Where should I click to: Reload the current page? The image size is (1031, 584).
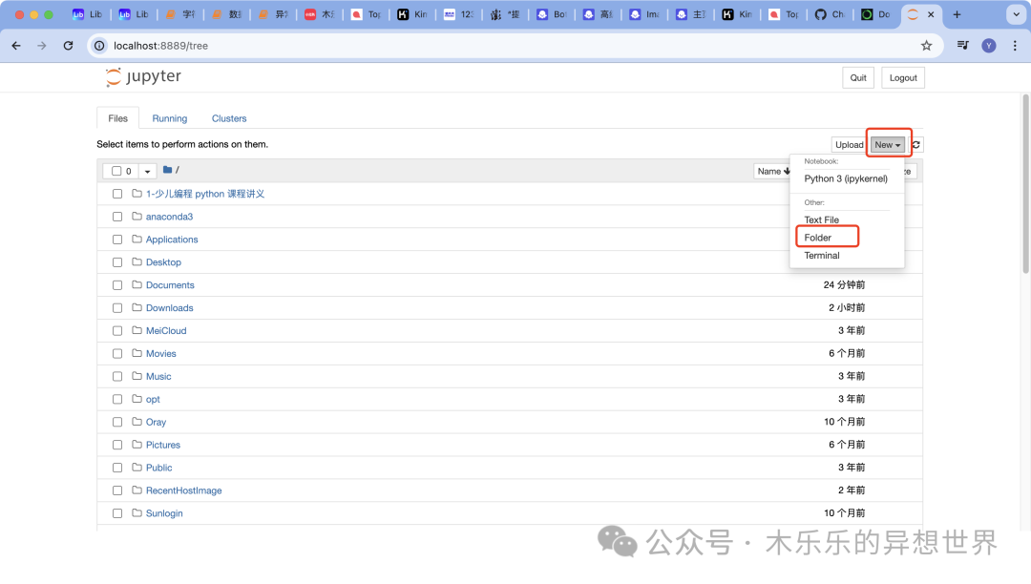[x=69, y=46]
